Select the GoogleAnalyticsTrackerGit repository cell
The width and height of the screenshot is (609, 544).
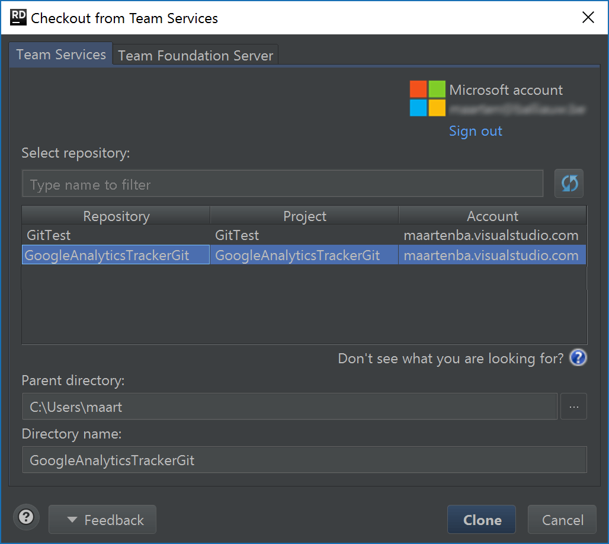pyautogui.click(x=116, y=255)
